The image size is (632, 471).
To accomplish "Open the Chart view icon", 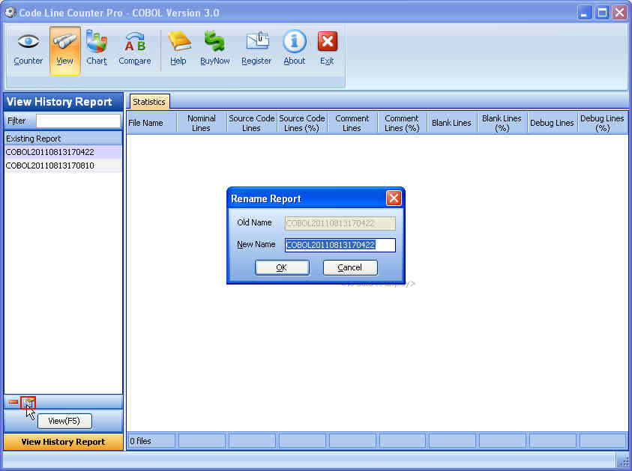I will pyautogui.click(x=96, y=47).
